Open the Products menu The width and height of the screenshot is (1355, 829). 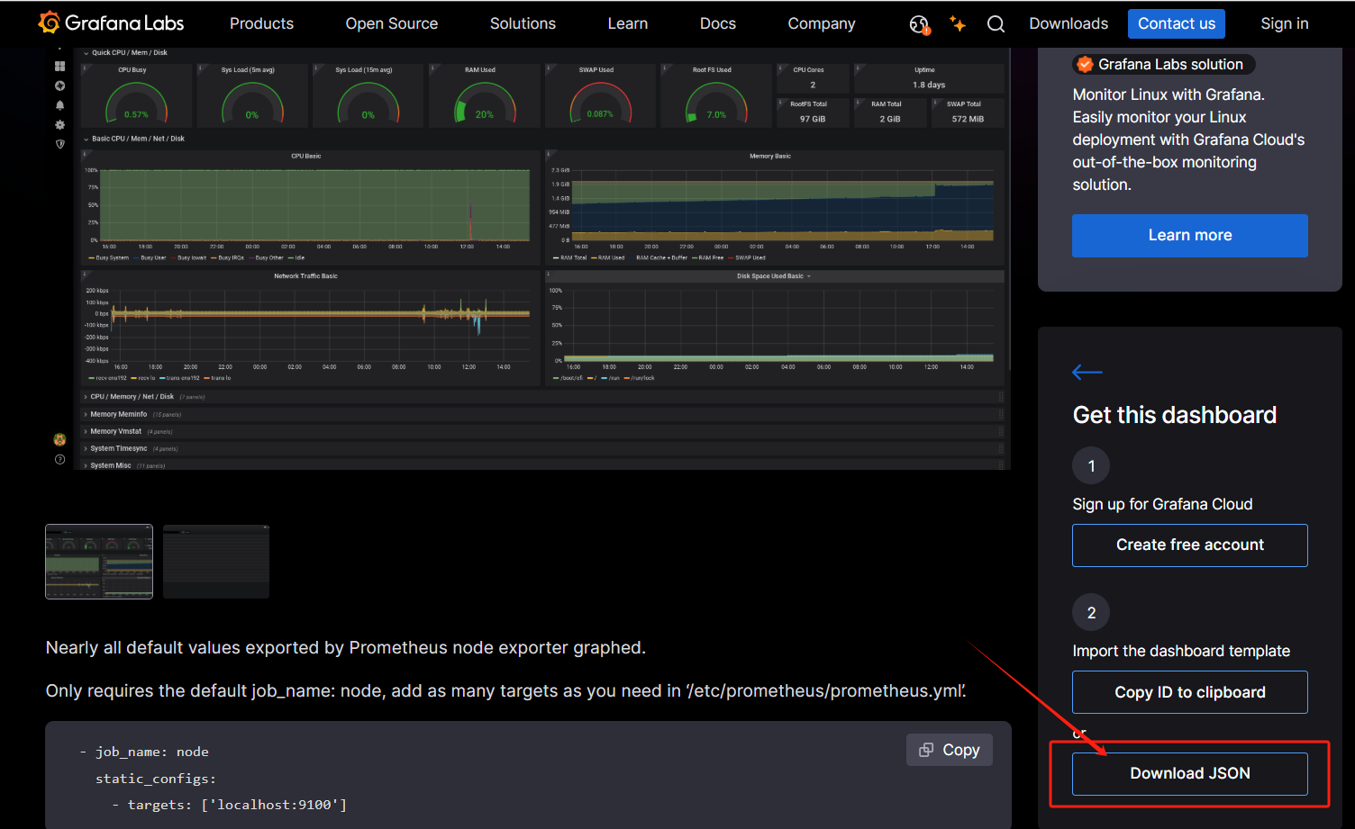[x=261, y=23]
